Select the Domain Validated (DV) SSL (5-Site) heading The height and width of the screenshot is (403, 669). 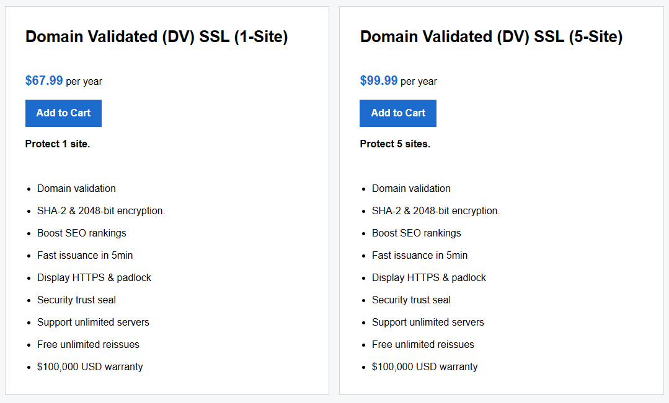tap(492, 37)
